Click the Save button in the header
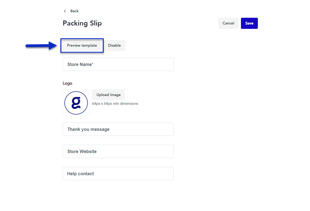Screen dimensions: 310x211 point(249,23)
